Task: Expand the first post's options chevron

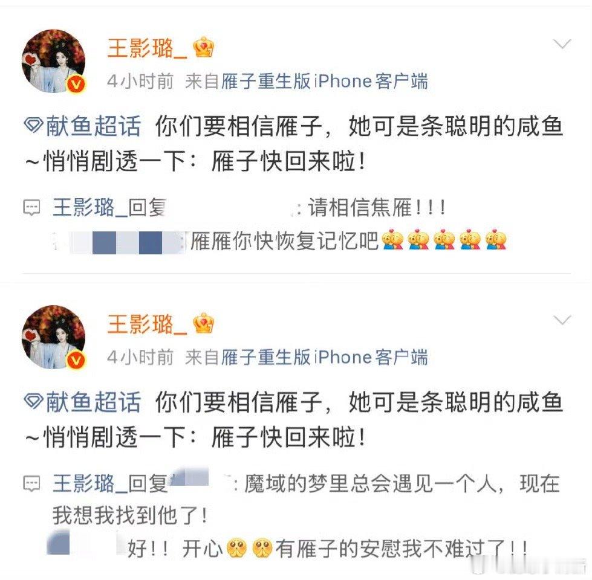Action: (562, 44)
